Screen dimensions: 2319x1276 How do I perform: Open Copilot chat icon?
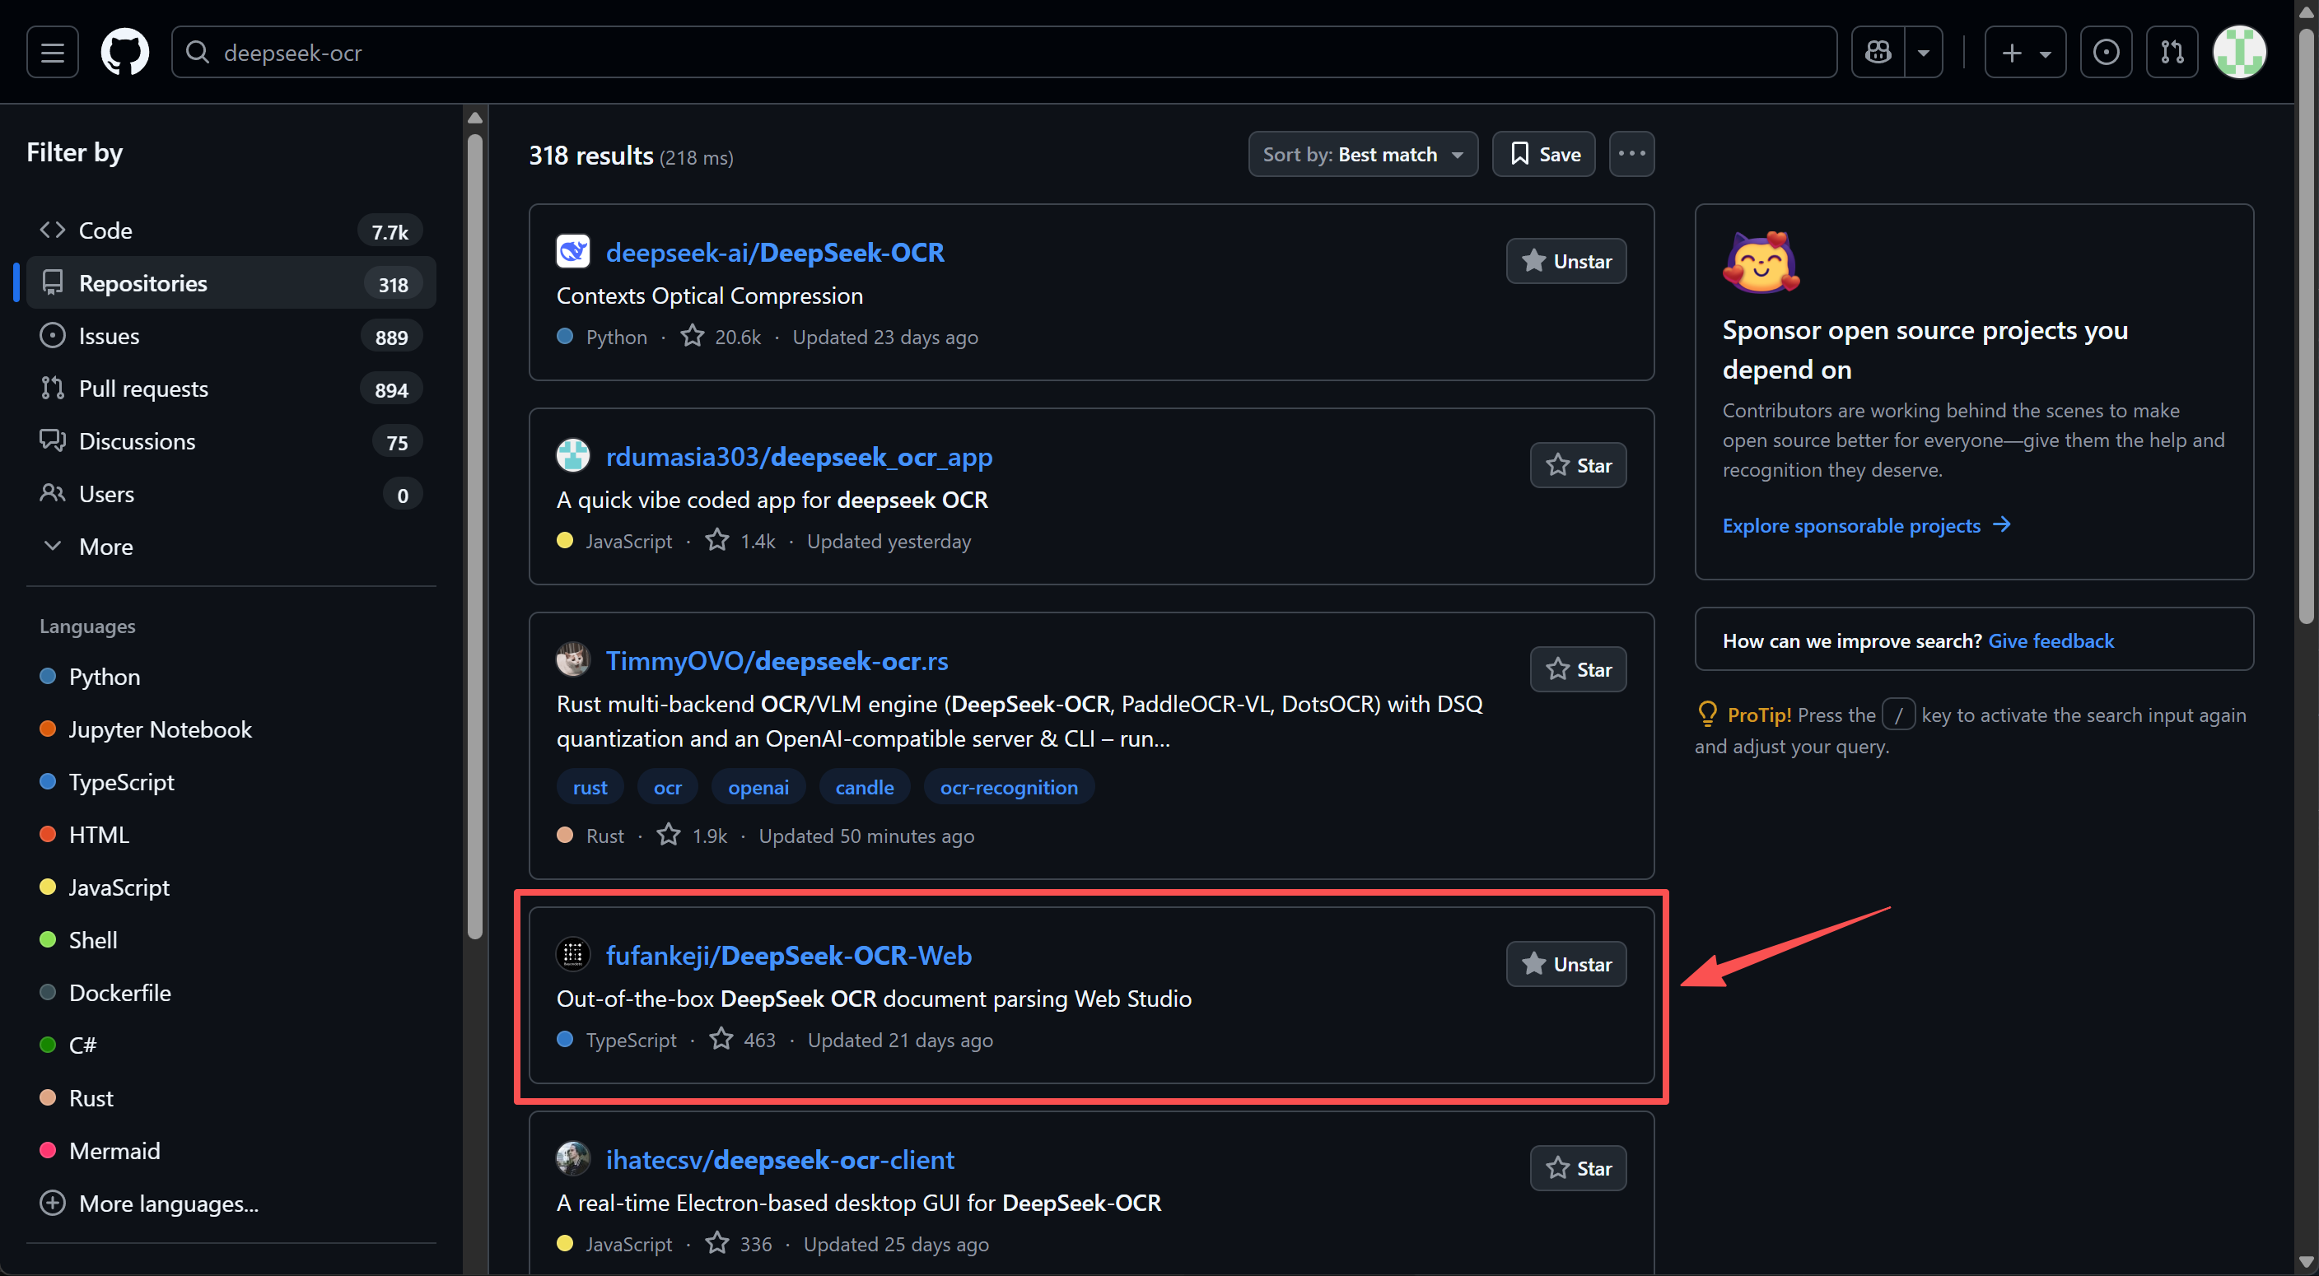(x=1878, y=52)
